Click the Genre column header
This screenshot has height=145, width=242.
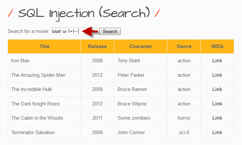coord(184,46)
